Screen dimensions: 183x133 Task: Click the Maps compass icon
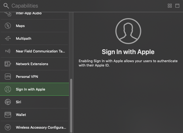click(8, 26)
